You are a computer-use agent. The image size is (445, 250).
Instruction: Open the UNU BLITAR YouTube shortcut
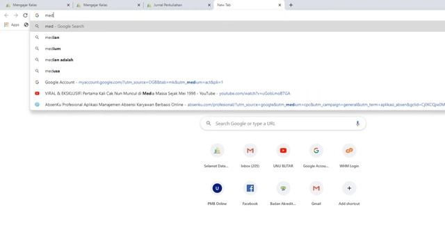click(283, 156)
